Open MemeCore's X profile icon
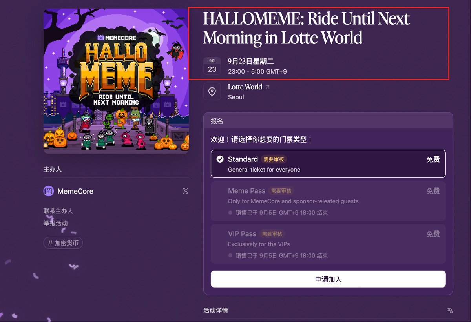 186,191
